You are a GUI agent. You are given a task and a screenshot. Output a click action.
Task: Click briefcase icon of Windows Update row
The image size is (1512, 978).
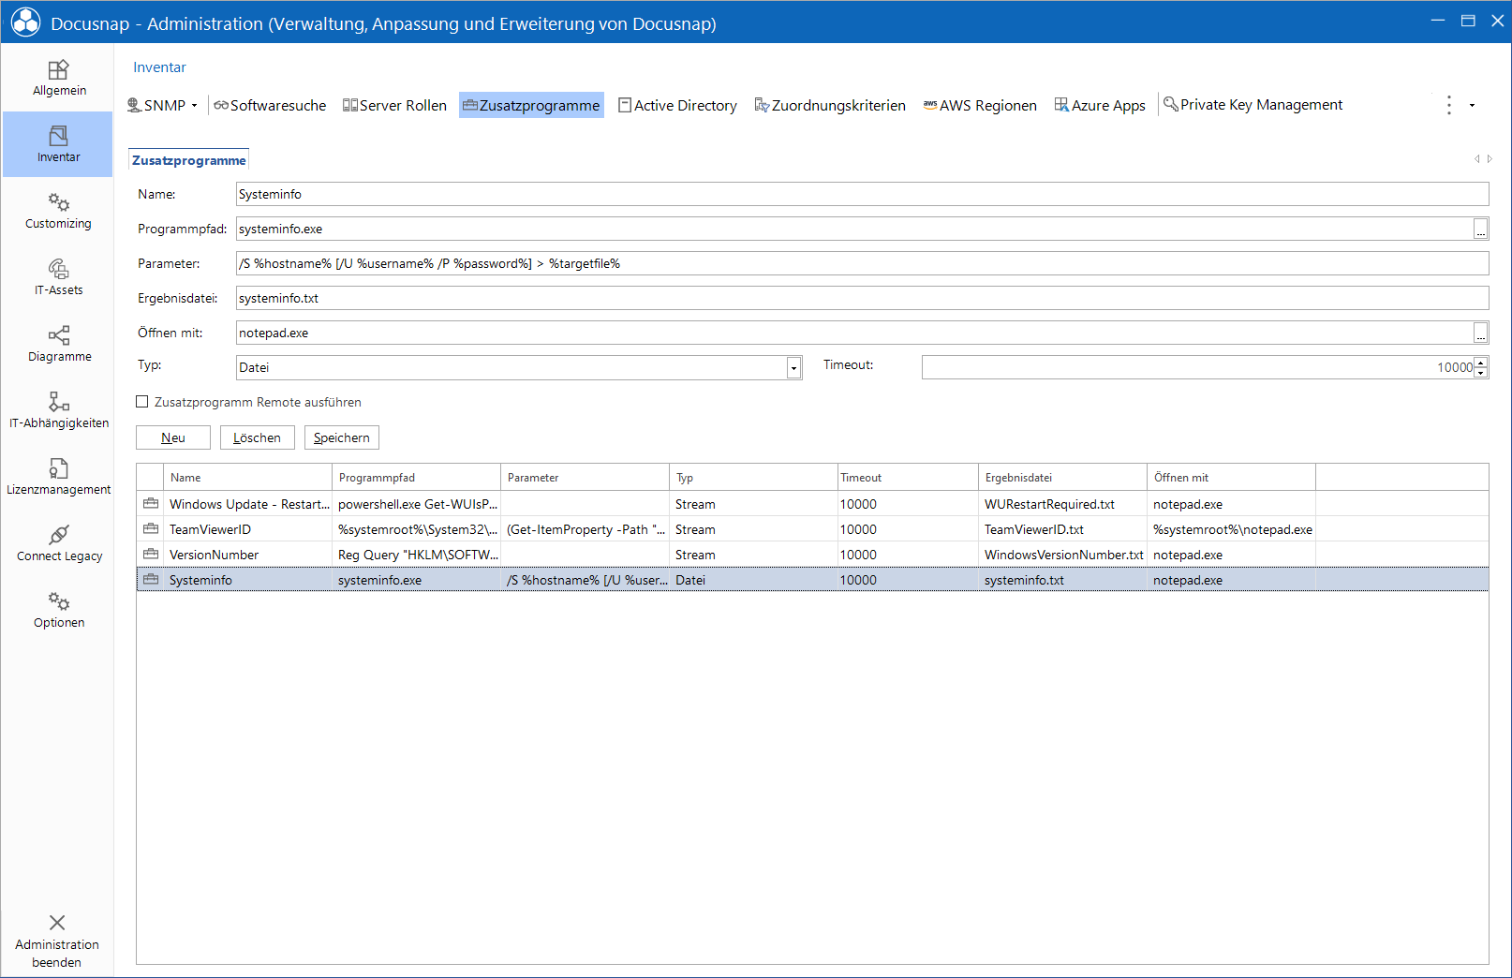click(x=150, y=504)
